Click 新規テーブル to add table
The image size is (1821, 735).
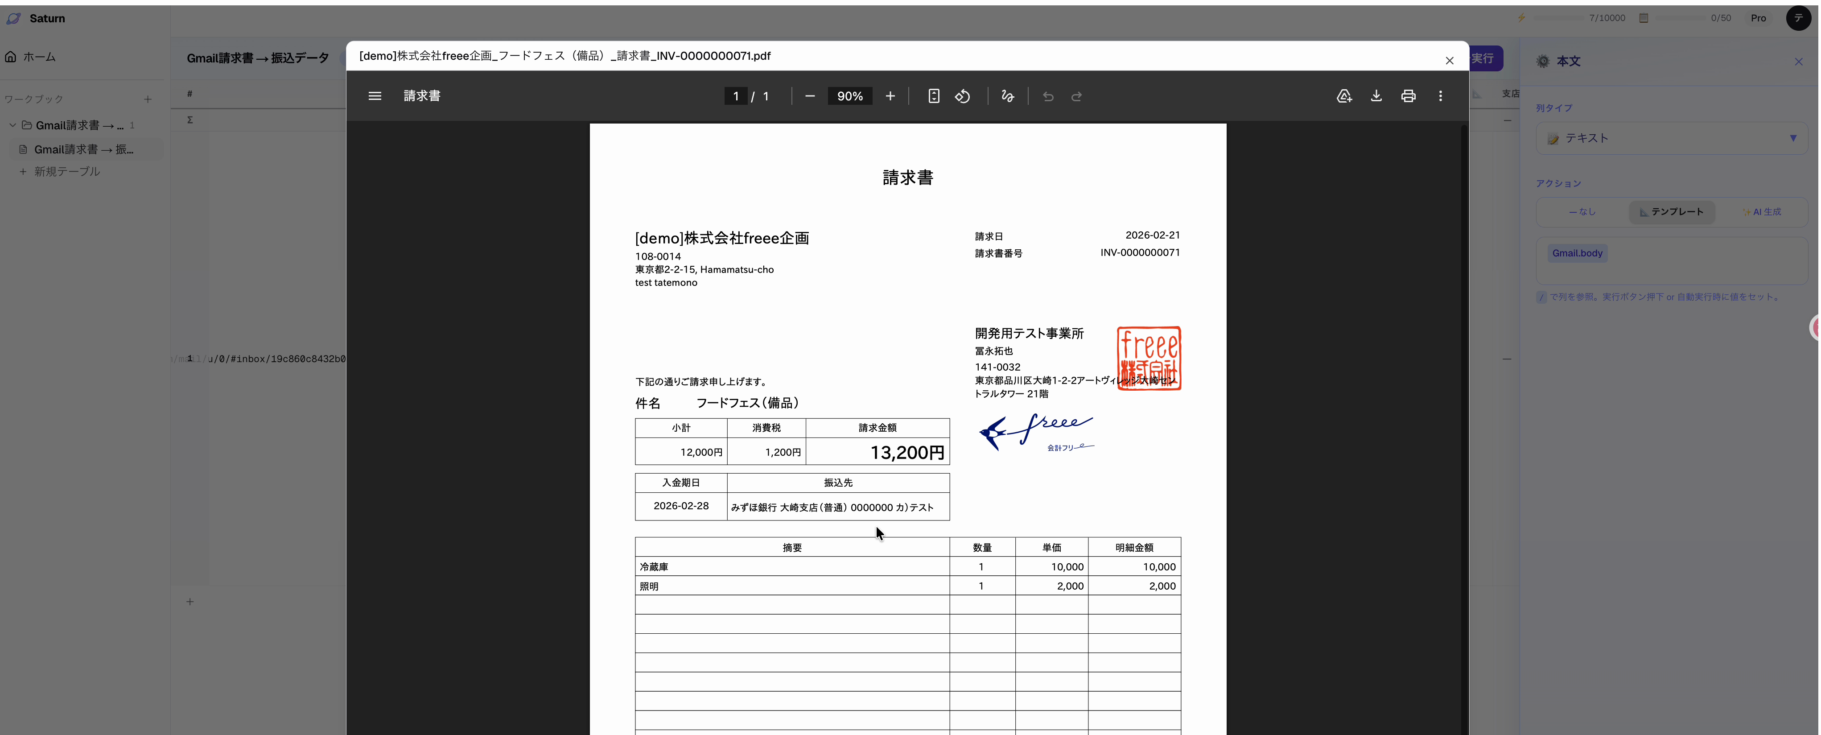click(66, 172)
